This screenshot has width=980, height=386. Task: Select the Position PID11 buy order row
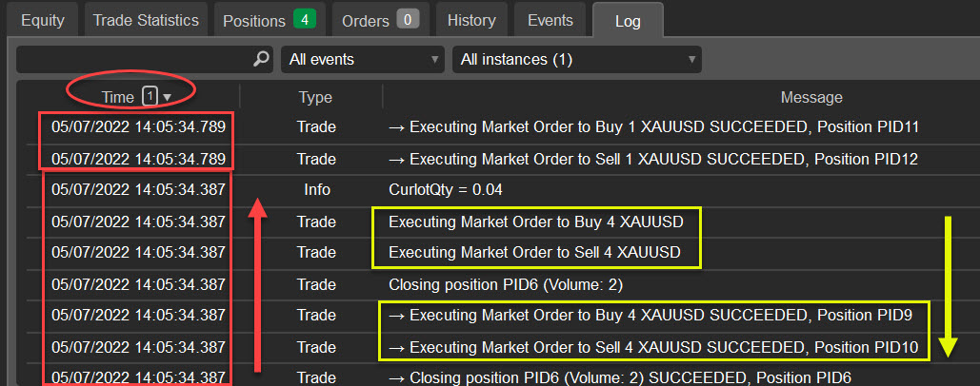point(653,126)
